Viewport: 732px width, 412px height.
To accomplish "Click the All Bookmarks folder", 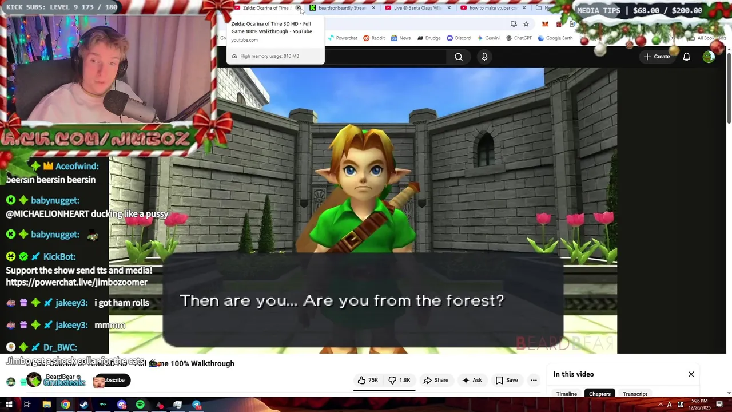I will tap(708, 38).
